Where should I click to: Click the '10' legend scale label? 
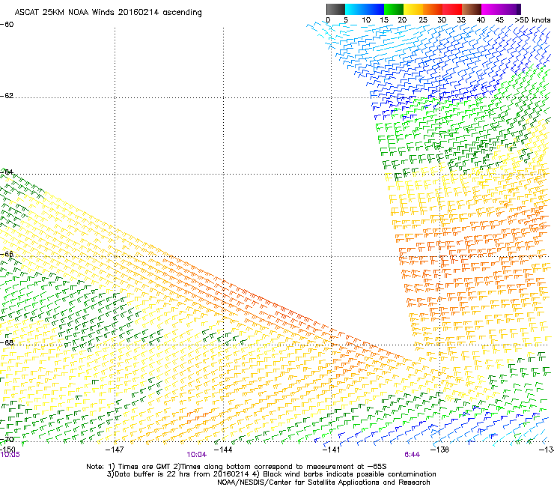(366, 20)
